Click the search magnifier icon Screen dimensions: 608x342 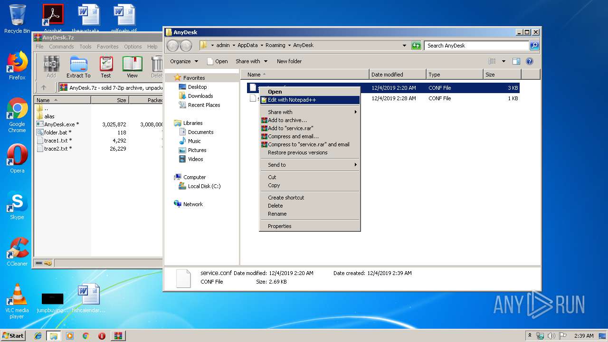534,46
